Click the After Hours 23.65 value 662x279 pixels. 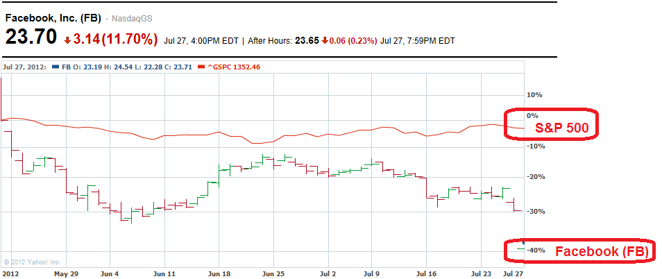(307, 41)
